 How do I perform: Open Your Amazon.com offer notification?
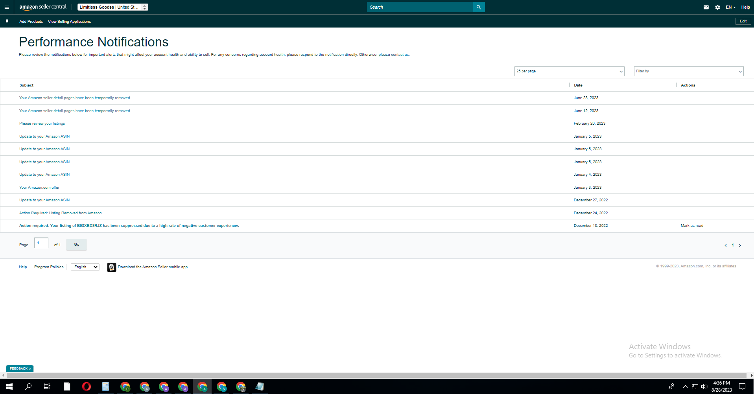(39, 188)
